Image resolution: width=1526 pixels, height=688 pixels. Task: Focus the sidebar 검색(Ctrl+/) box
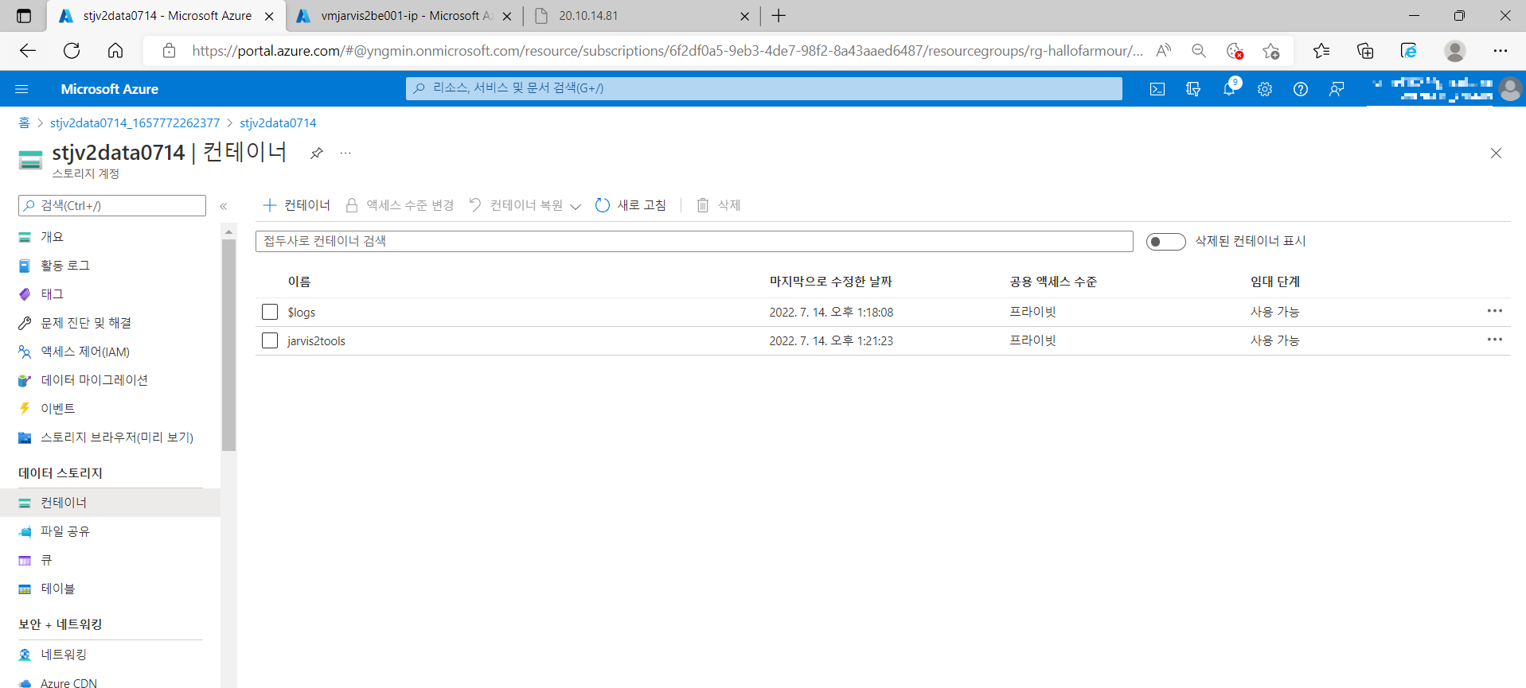(112, 205)
